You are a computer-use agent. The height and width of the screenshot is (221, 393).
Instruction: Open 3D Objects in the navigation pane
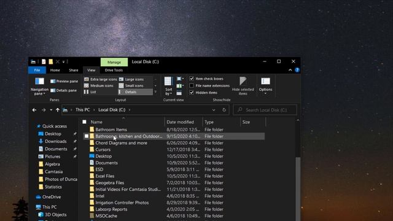point(53,215)
